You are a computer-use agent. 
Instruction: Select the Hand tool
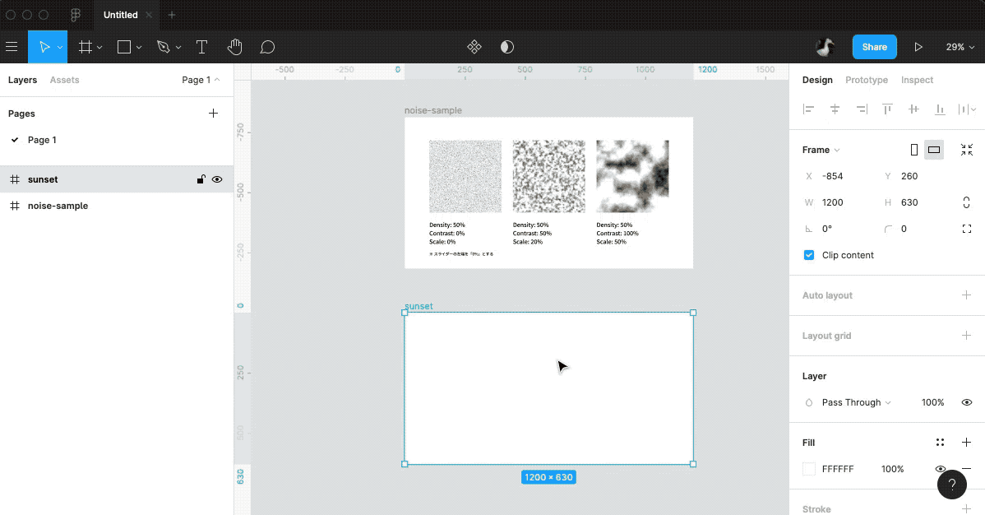(x=235, y=47)
